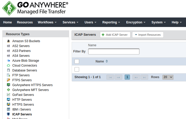Open the Rows per page dropdown
The image size is (186, 119).
168,77
